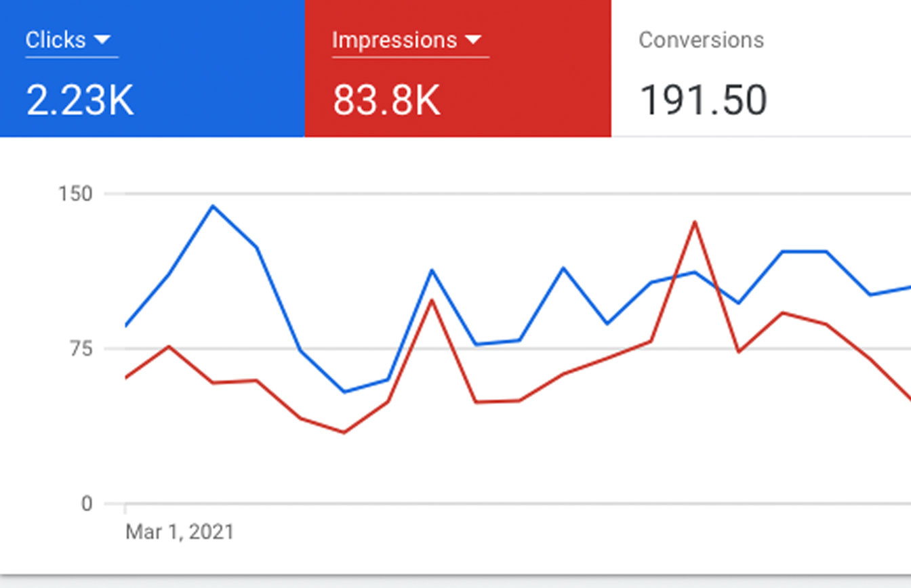The height and width of the screenshot is (588, 911).
Task: Open the Clicks metric dropdown arrow
Action: 102,40
